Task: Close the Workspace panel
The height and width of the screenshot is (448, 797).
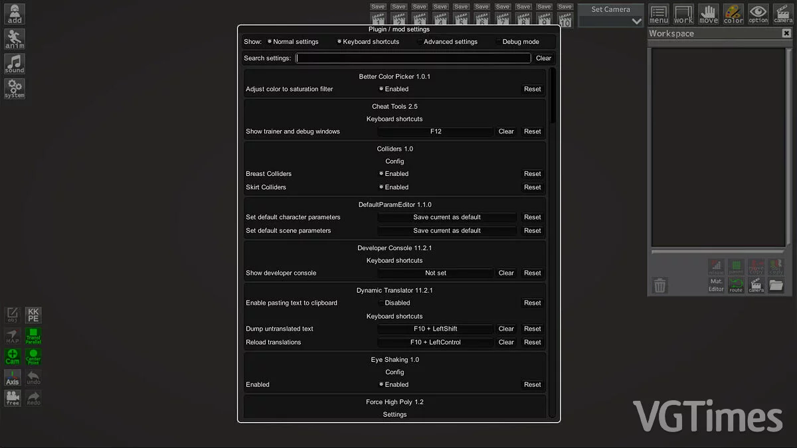Action: pos(788,33)
